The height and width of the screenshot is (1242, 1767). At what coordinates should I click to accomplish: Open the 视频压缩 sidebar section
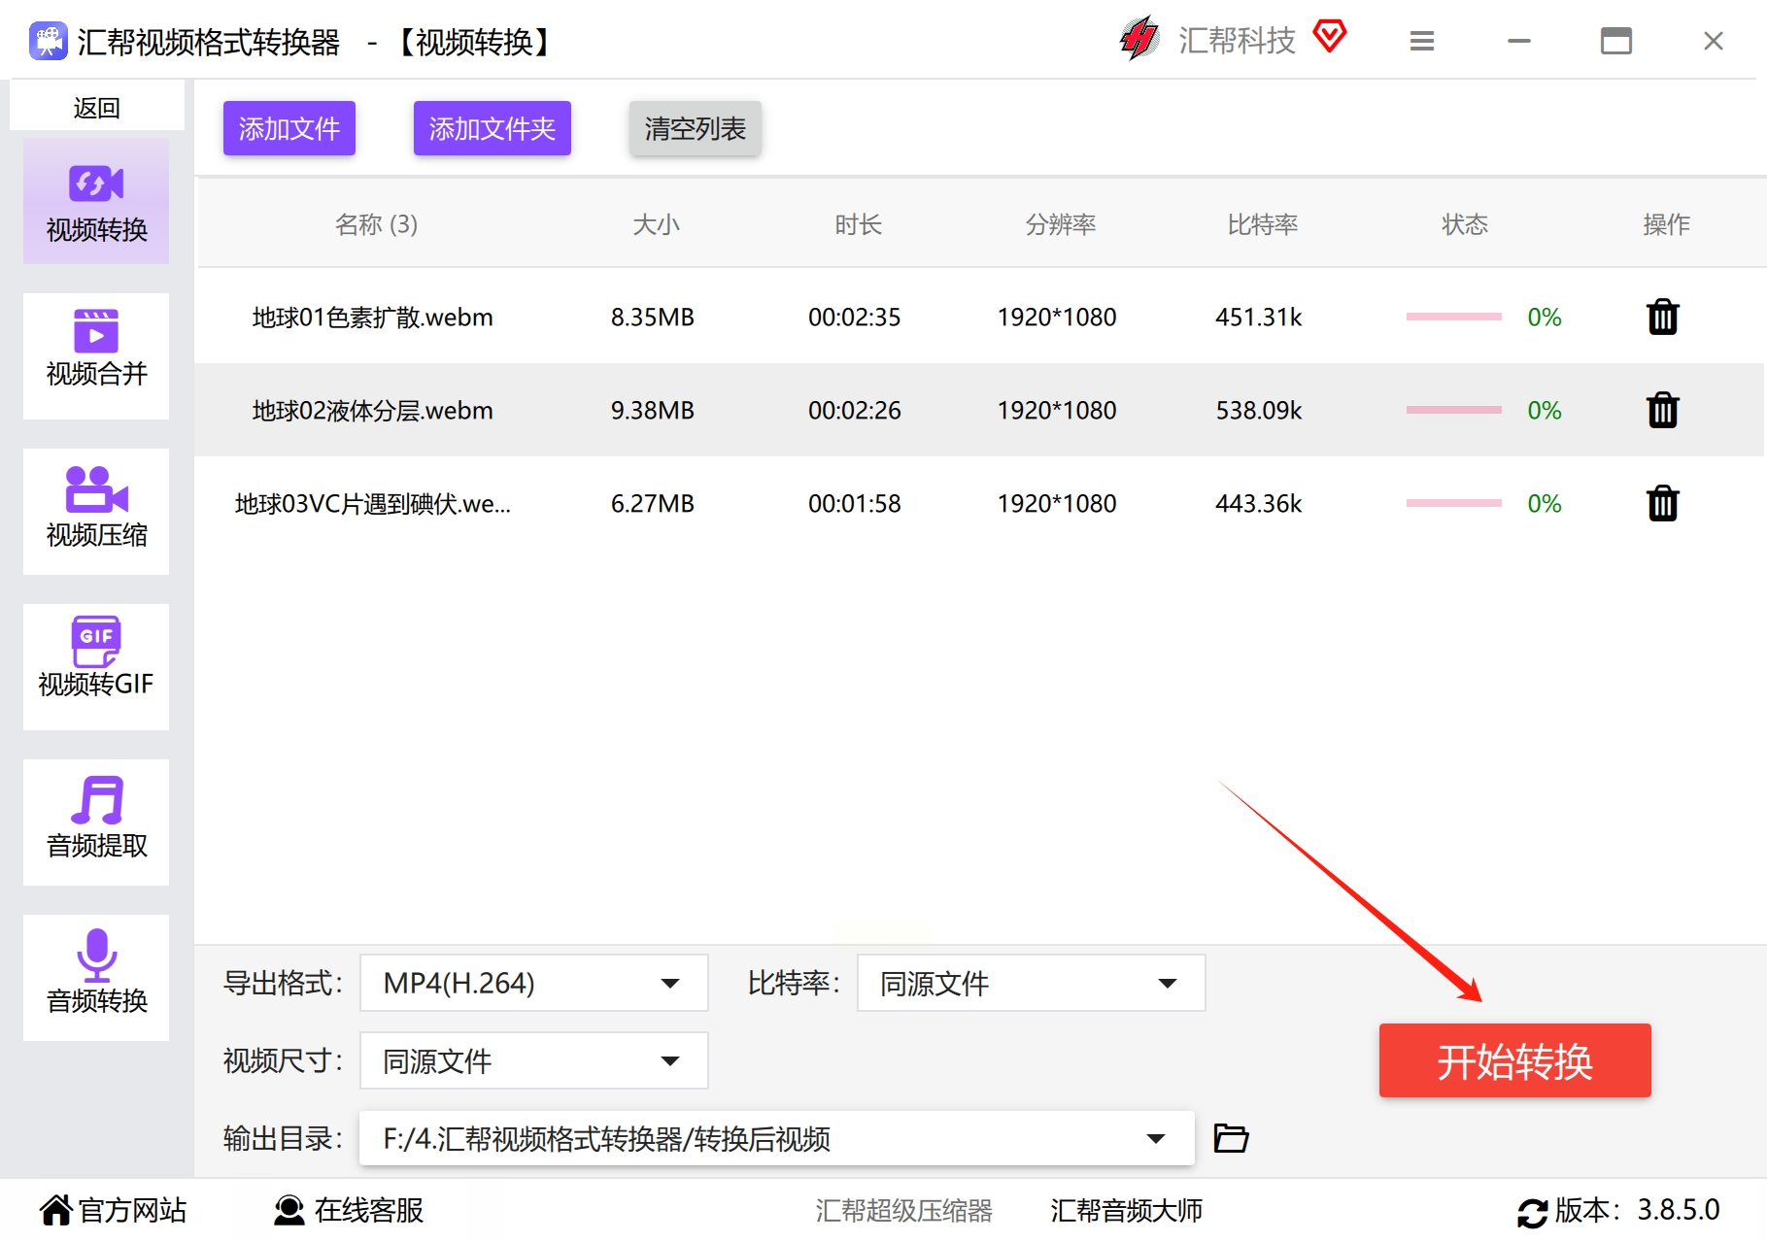pyautogui.click(x=96, y=511)
